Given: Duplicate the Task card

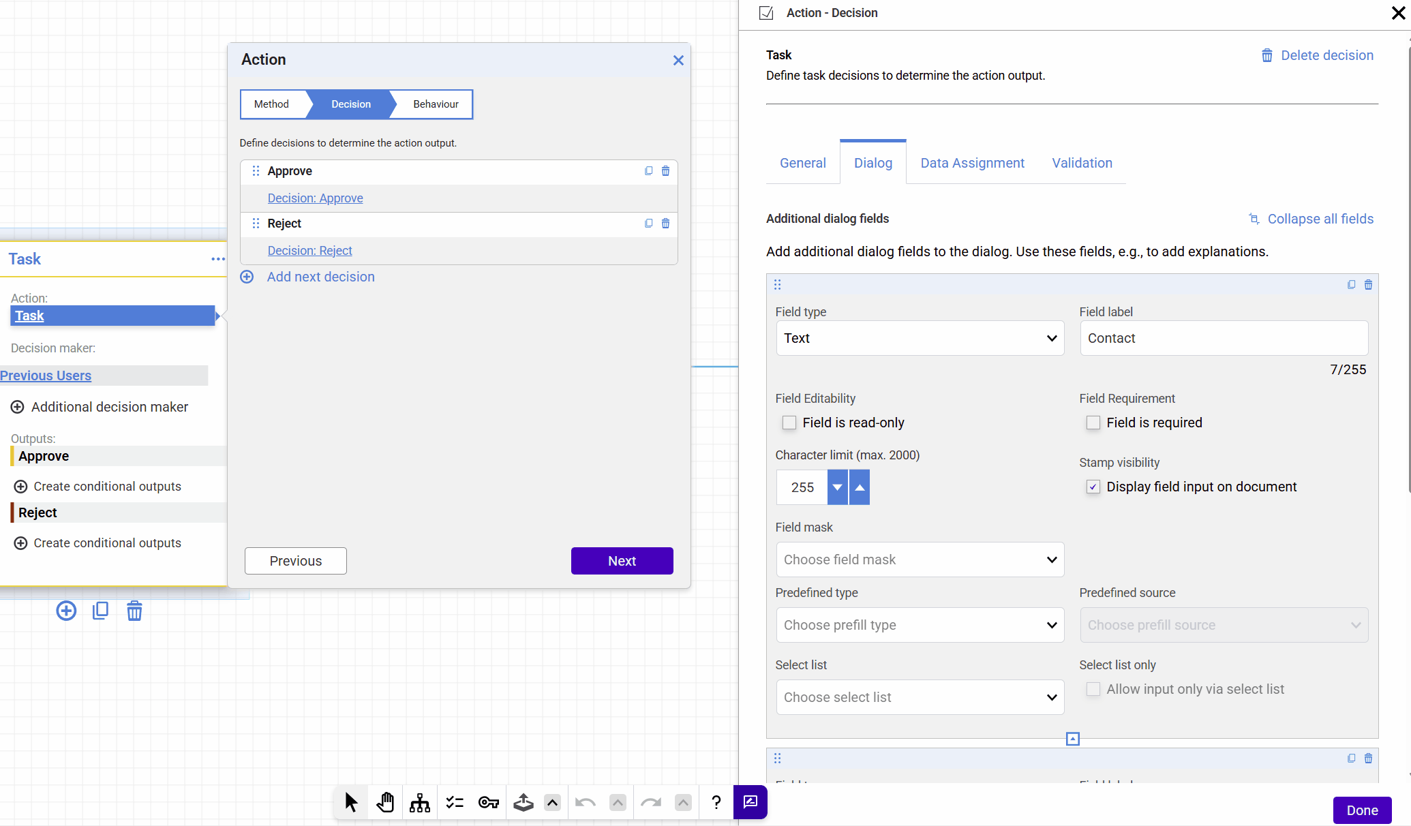Looking at the screenshot, I should point(100,611).
